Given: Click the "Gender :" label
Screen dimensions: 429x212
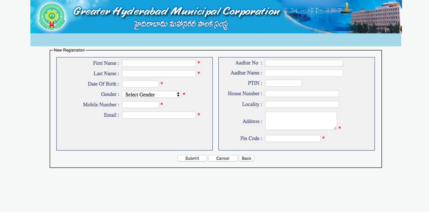Looking at the screenshot, I should click(110, 94).
